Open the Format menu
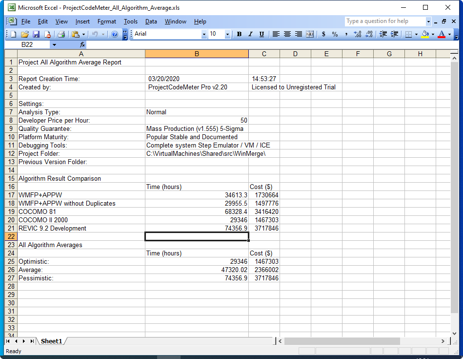Screen dimensions: 463x359 pyautogui.click(x=107, y=21)
